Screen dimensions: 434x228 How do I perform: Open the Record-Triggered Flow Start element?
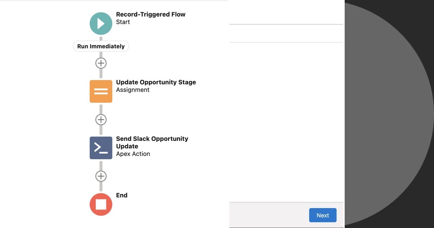coord(101,23)
